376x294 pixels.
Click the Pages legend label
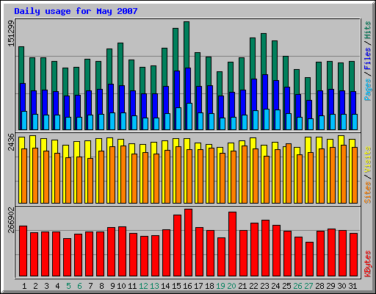[x=368, y=90]
